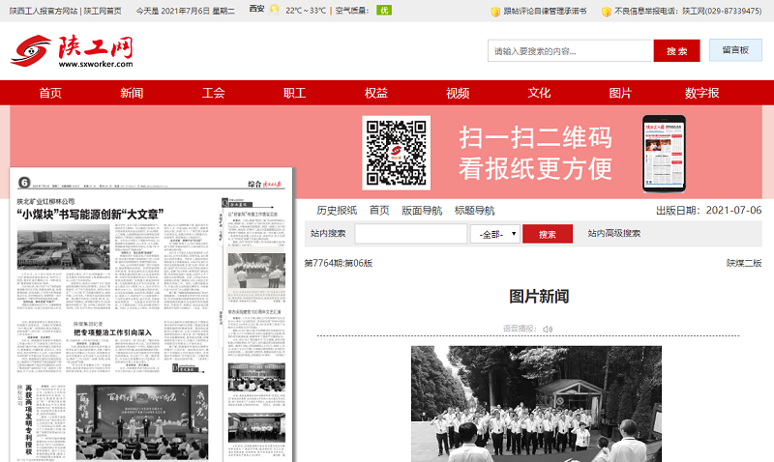Image resolution: width=774 pixels, height=462 pixels.
Task: Focus the 站内搜索 input field
Action: pos(410,234)
